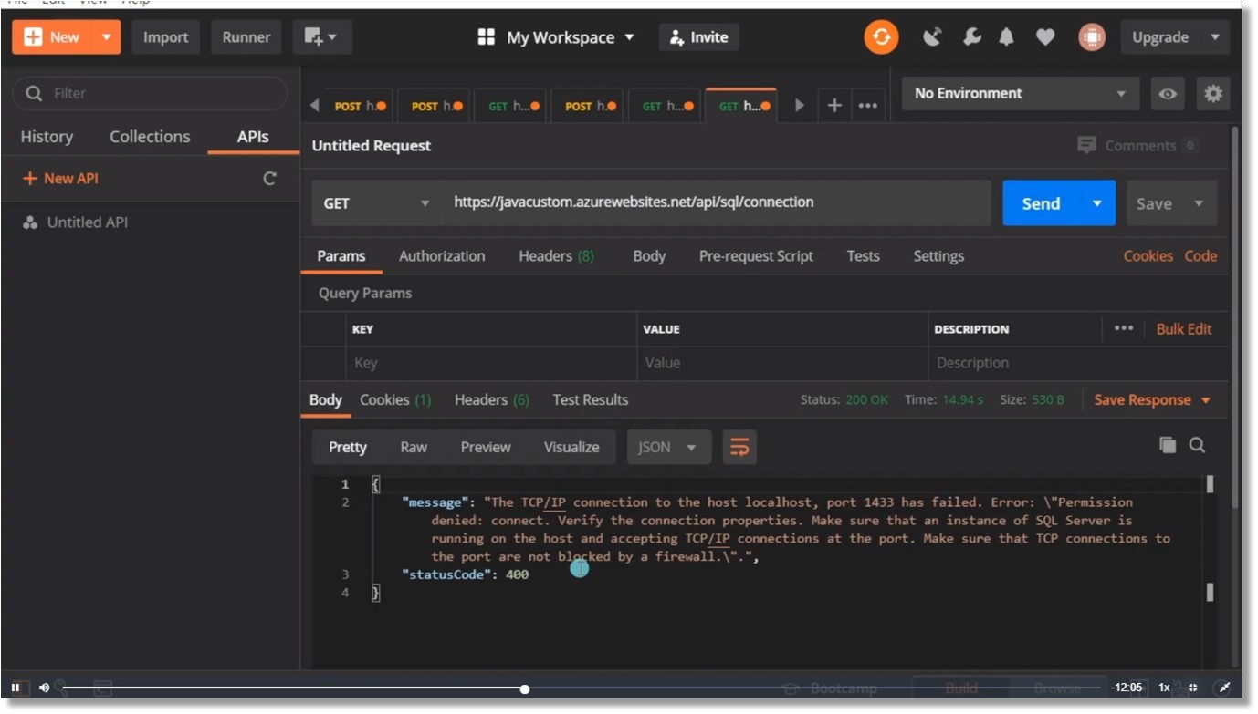This screenshot has height=714, width=1258.
Task: Open the Collections sidebar tab
Action: (x=150, y=137)
